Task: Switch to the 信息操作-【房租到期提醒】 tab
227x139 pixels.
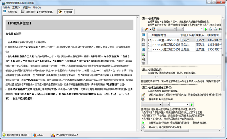Action: (37, 12)
